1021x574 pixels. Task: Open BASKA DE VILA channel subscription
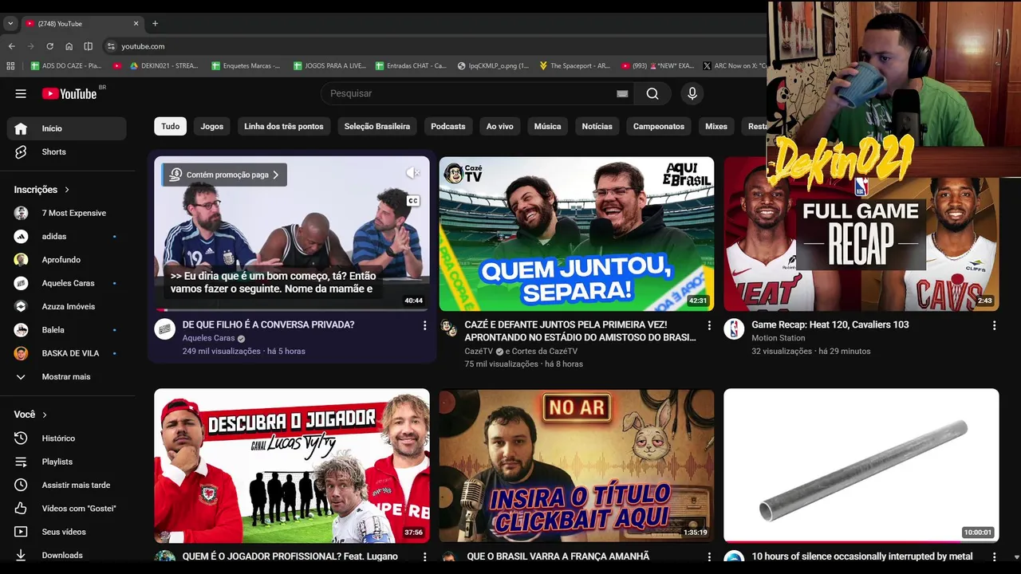66,353
